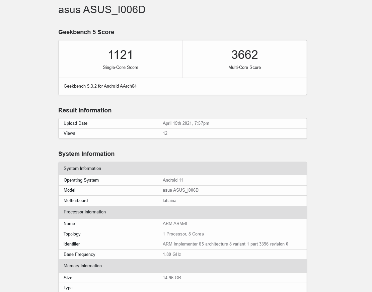The height and width of the screenshot is (292, 372).
Task: Click the Result Information heading
Action: click(85, 110)
